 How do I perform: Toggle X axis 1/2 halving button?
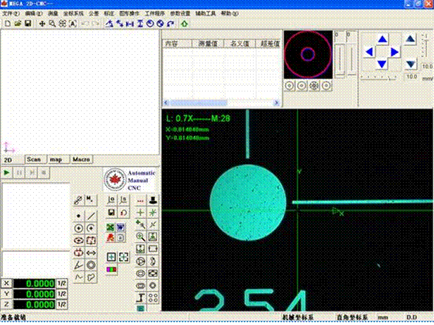pos(61,283)
